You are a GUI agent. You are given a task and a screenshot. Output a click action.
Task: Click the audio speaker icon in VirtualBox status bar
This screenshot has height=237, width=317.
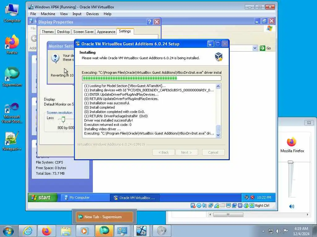(x=205, y=205)
